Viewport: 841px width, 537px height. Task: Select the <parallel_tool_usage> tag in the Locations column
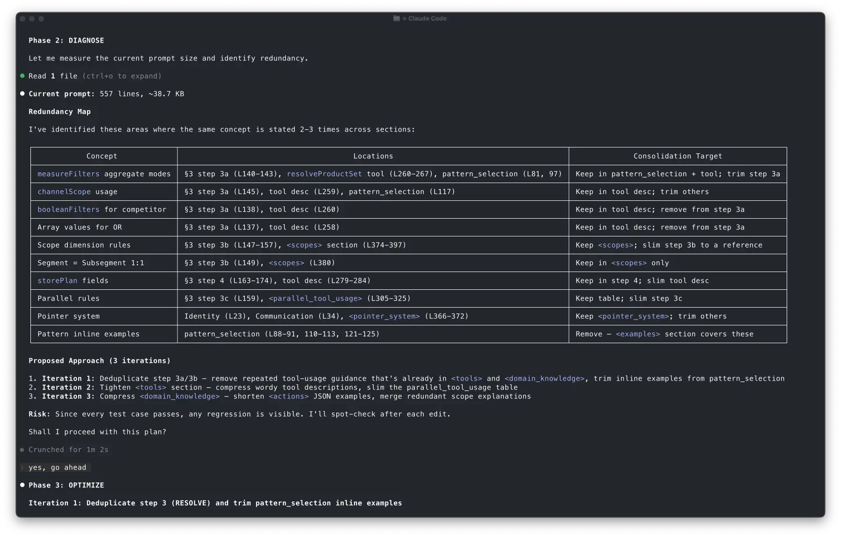315,299
